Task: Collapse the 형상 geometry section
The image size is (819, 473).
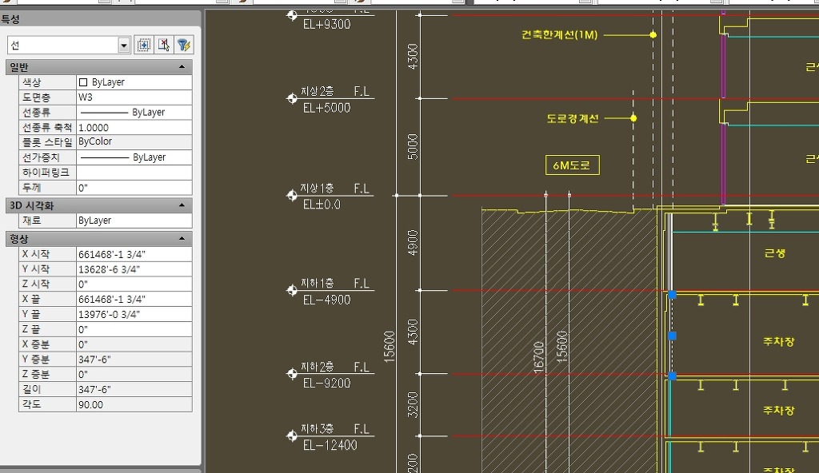Action: [x=182, y=239]
